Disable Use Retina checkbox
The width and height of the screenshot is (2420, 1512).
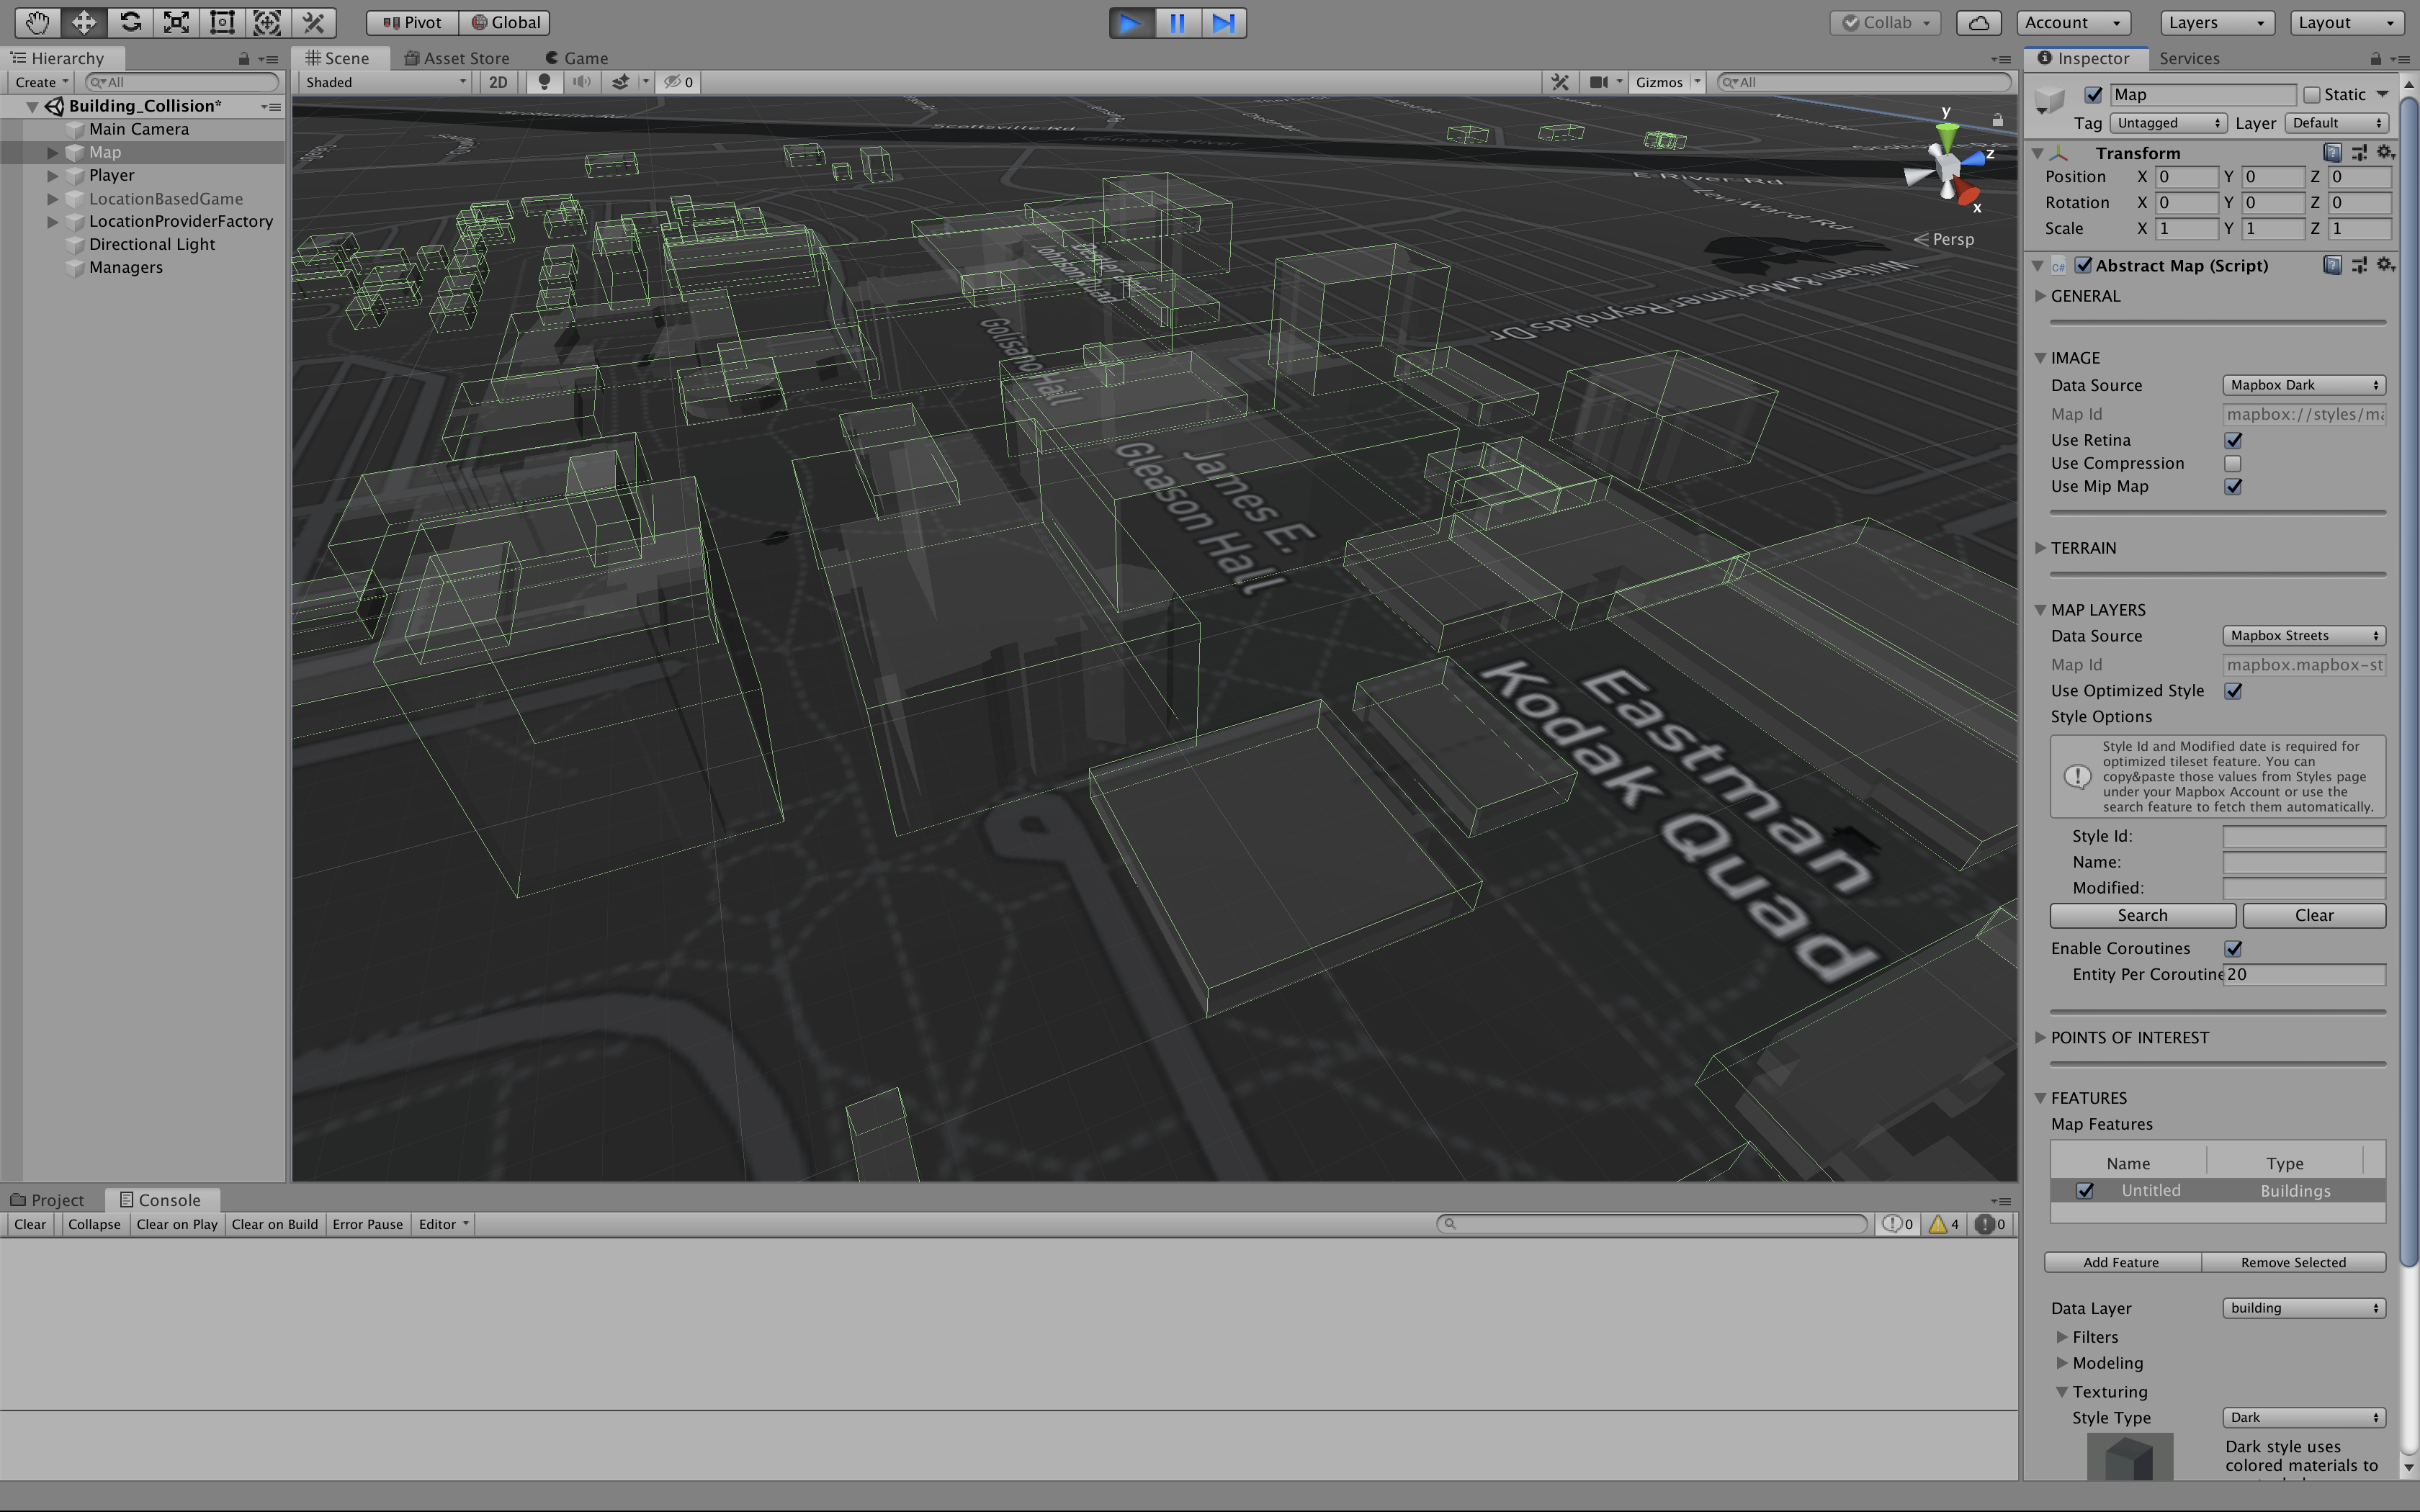tap(2232, 440)
